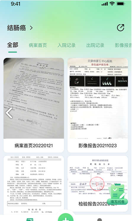Screen dimensions: 132x221
Task: Tap the 影像报告20211023 label
Action: [98, 146]
